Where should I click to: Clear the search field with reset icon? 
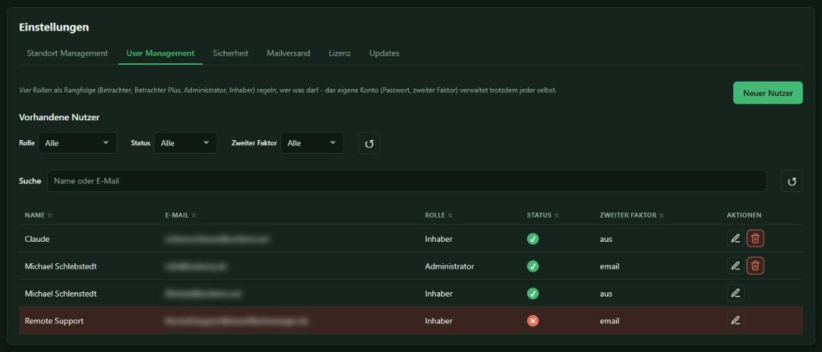tap(791, 181)
